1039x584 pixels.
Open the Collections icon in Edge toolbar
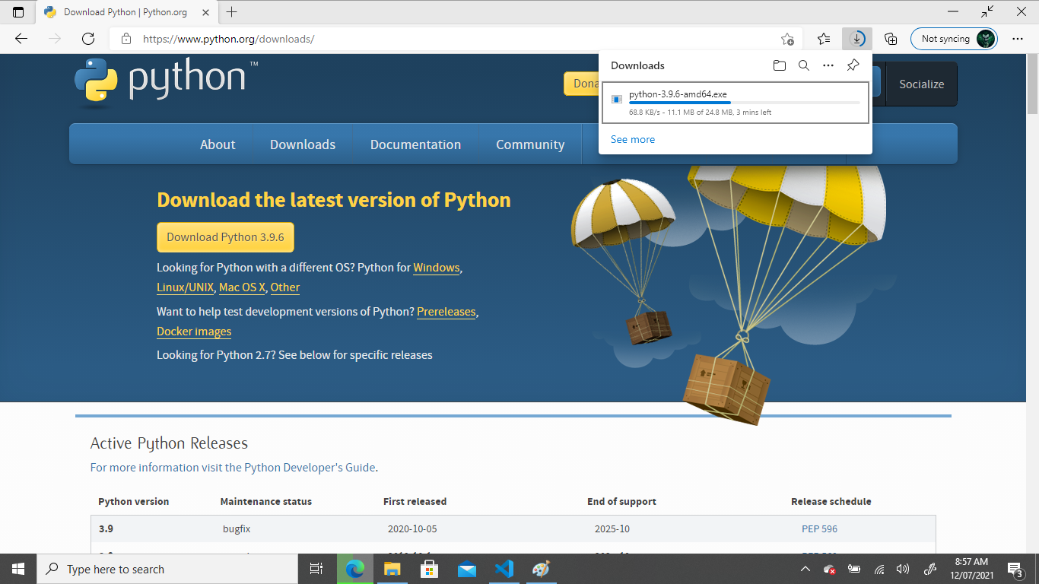tap(891, 39)
